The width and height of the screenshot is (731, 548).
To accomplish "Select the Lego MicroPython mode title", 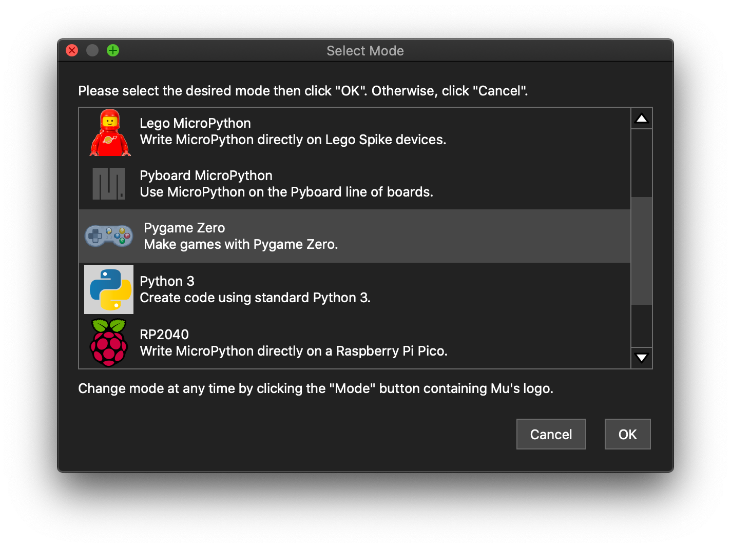I will tap(195, 123).
